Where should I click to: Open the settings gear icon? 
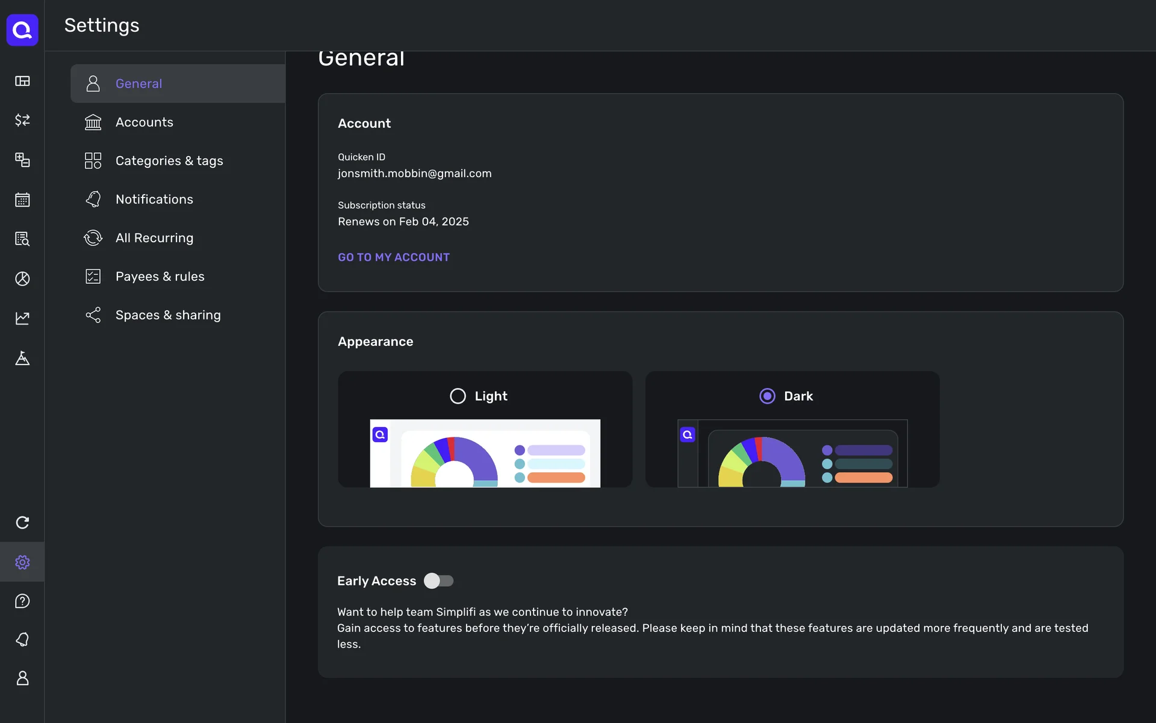[22, 562]
